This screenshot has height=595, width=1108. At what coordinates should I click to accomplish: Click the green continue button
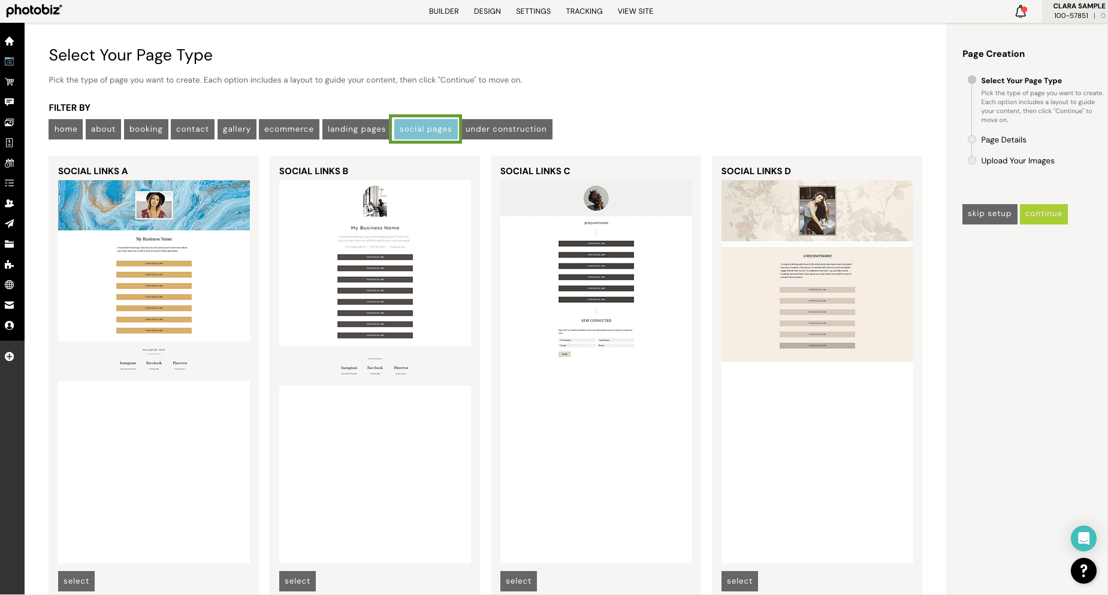1043,214
